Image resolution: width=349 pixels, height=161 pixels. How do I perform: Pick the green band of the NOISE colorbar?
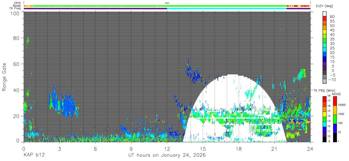tap(335, 119)
